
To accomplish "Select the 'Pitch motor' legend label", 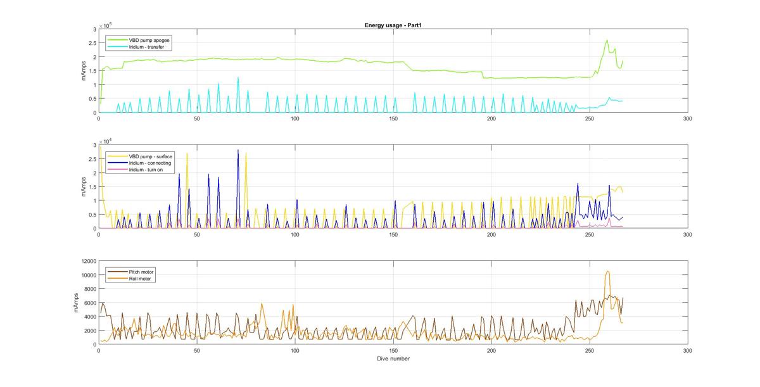I will (x=141, y=271).
